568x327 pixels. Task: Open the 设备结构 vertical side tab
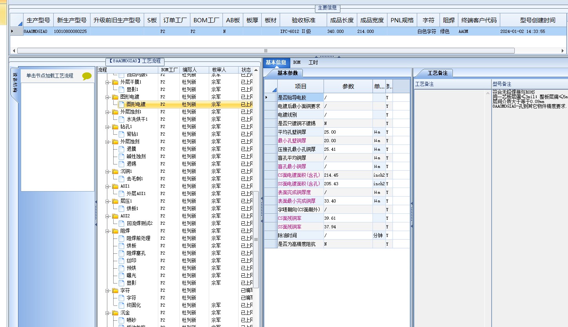coord(14,82)
